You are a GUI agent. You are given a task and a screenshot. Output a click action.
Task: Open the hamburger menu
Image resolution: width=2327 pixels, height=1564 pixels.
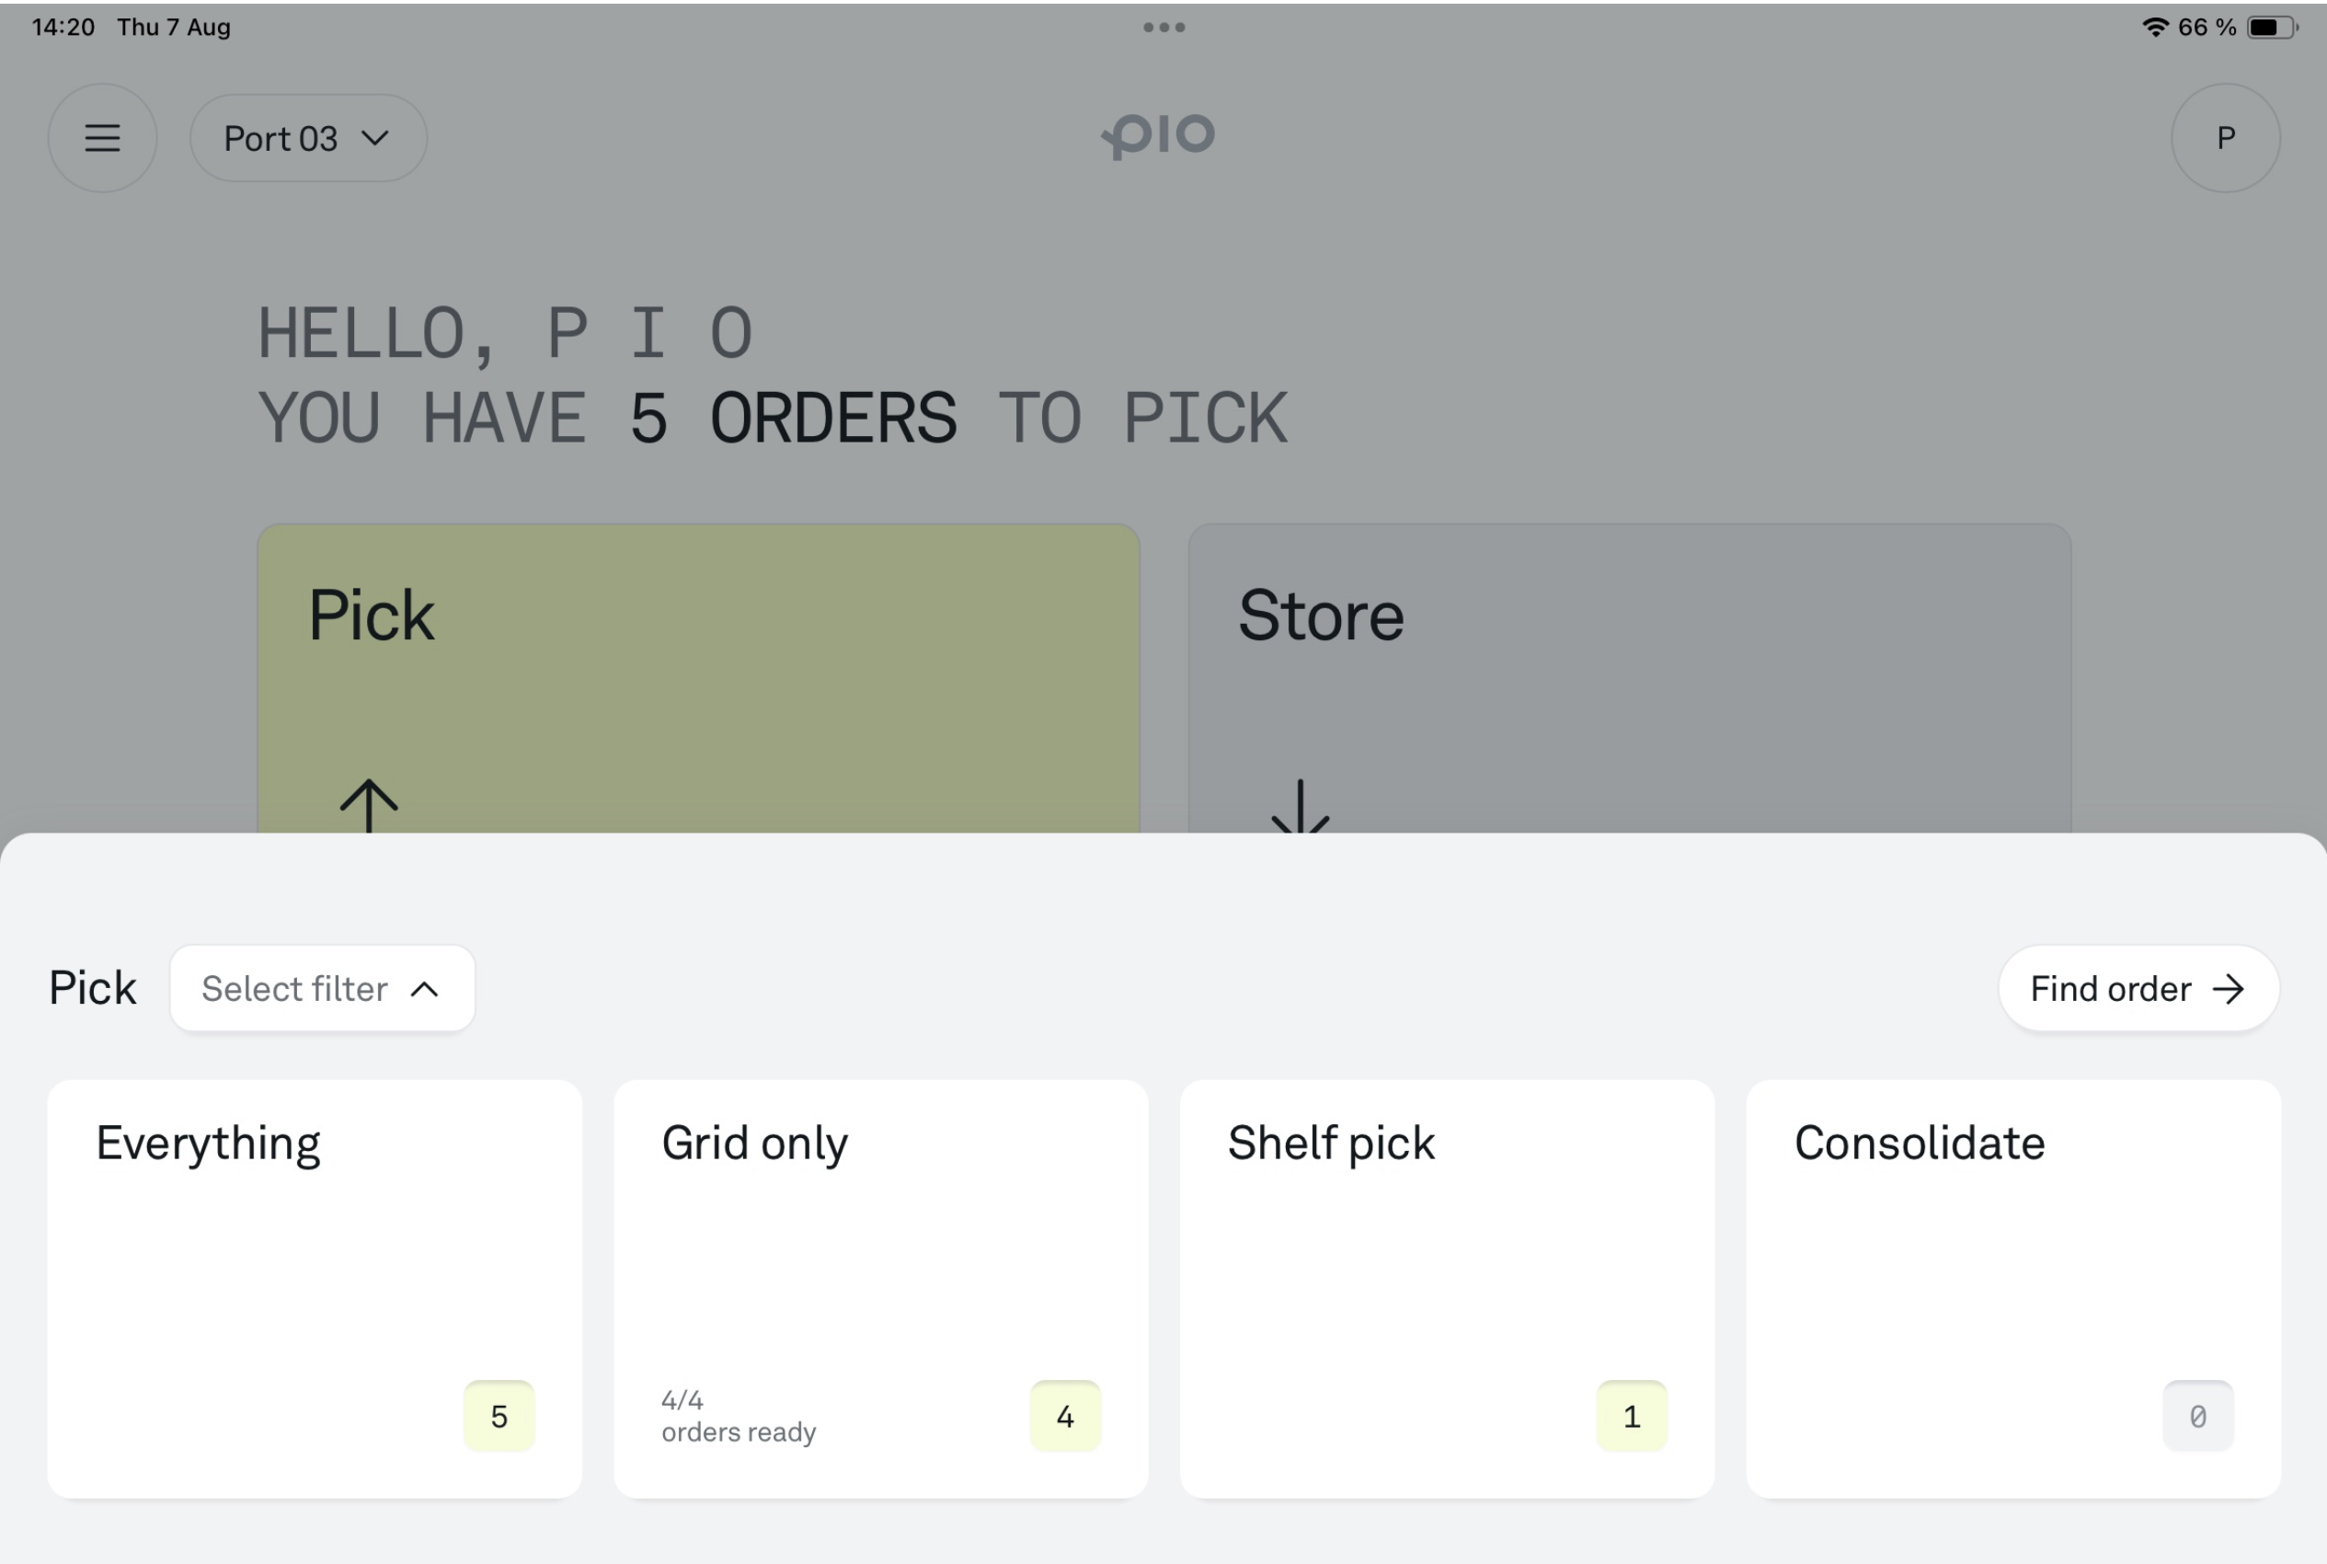pyautogui.click(x=103, y=138)
